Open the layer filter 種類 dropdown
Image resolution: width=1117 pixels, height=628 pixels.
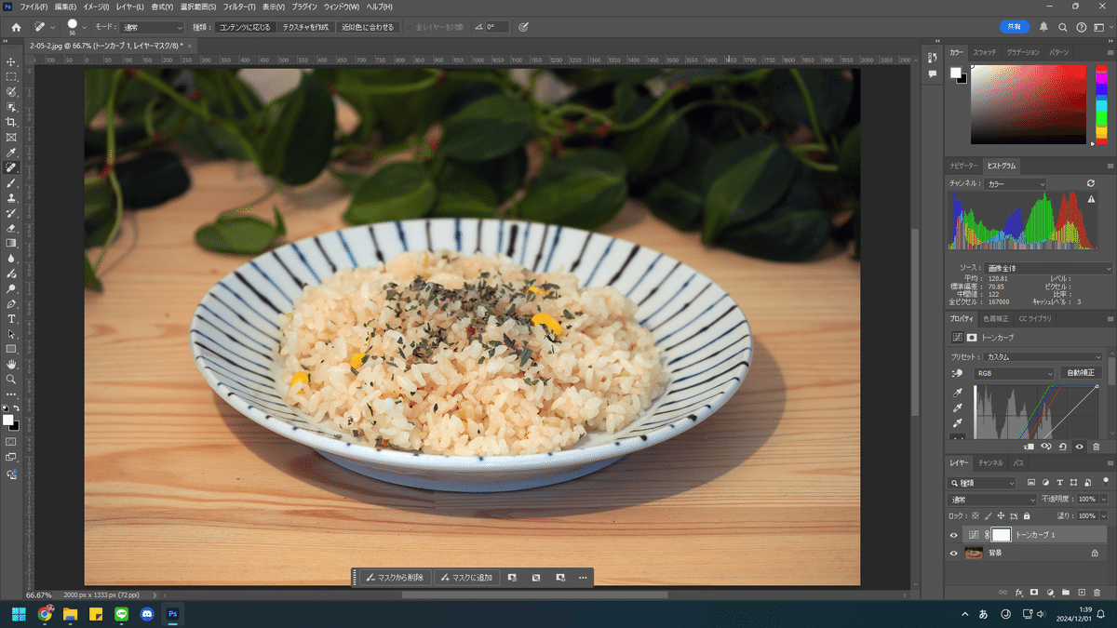(x=982, y=483)
